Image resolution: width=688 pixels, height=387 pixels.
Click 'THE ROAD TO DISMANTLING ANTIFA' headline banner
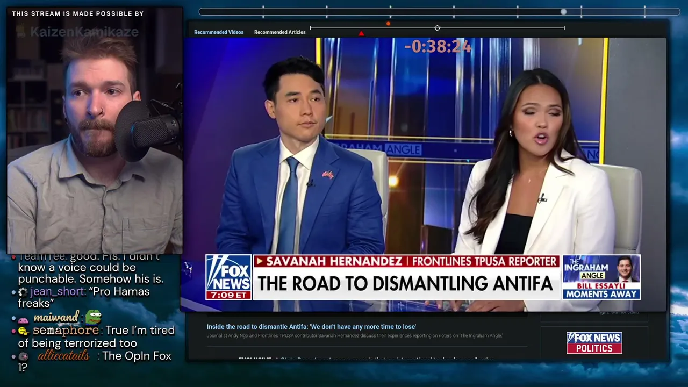click(406, 283)
